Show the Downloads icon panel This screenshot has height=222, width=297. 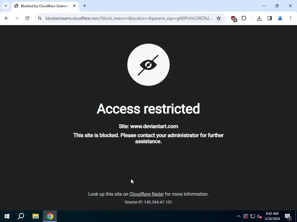coord(259,18)
